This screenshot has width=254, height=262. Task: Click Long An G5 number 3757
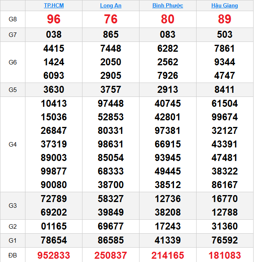[111, 90]
